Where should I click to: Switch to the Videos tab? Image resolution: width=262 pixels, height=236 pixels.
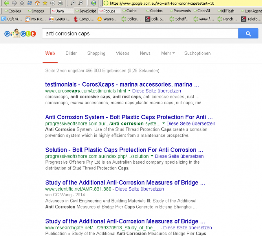(123, 53)
